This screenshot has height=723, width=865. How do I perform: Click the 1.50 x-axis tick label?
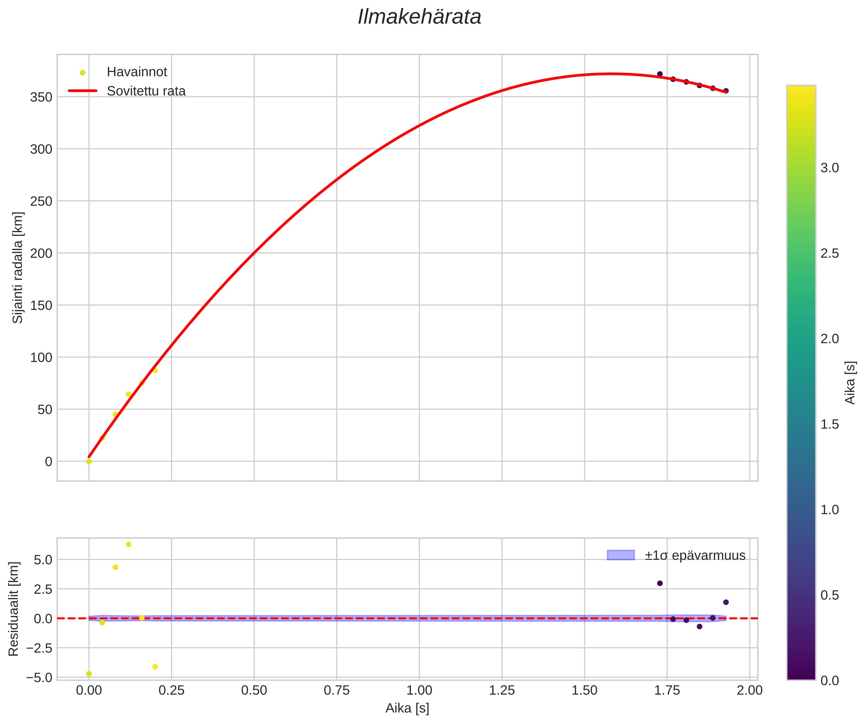click(x=584, y=690)
